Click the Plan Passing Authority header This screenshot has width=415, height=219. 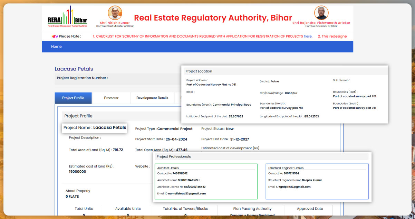(x=252, y=209)
